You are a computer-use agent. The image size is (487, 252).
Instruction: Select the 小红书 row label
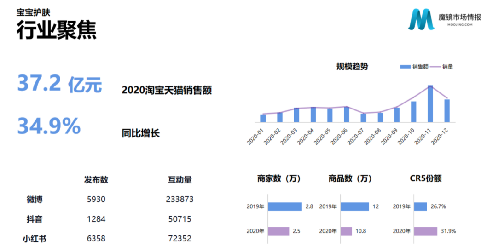(x=35, y=239)
